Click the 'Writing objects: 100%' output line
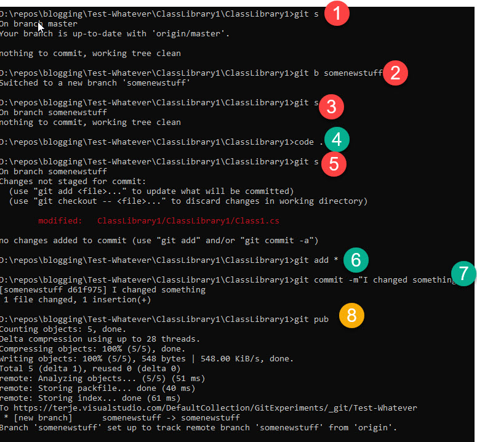Viewport: 477px width, 442px height. pyautogui.click(x=146, y=359)
